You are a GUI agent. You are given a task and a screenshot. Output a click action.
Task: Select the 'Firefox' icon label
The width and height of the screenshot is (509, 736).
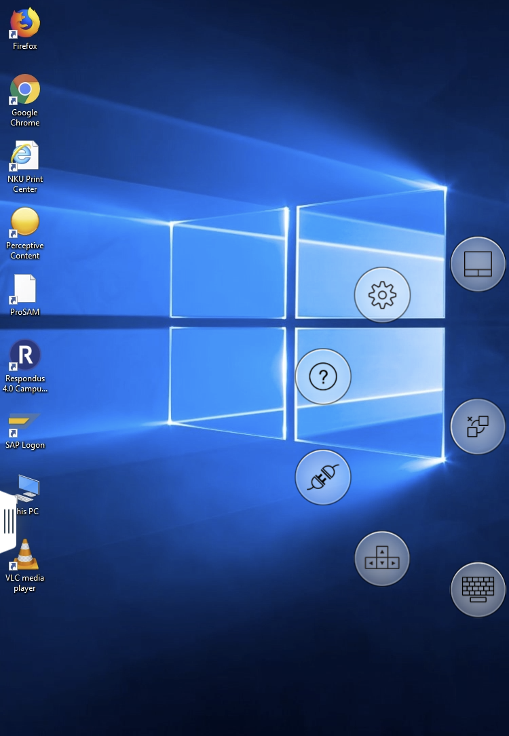click(x=25, y=46)
